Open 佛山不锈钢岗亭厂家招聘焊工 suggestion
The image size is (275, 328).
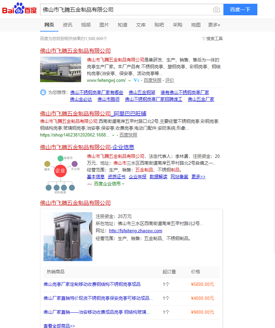(x=153, y=99)
